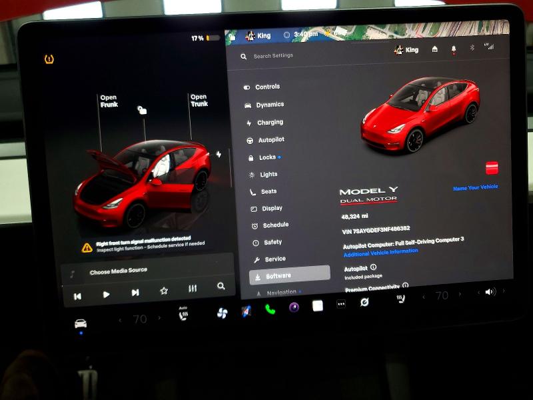Decrease driver temperature with left arrow
Viewport: 533px width, 400px height.
pyautogui.click(x=120, y=320)
